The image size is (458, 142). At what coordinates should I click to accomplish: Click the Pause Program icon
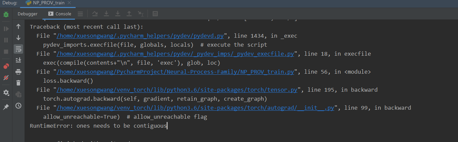[6, 40]
